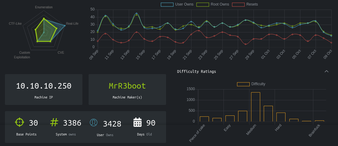Click the Piece of cake difficulty bar
This screenshot has width=338, height=146.
point(204,119)
